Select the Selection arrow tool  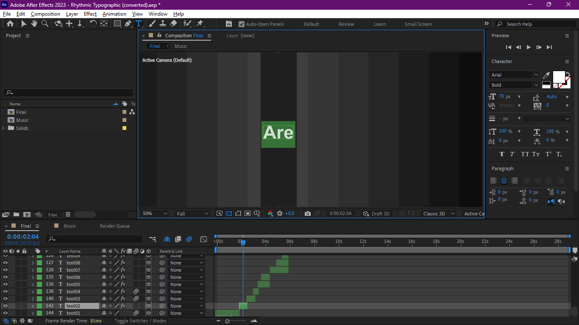(24, 24)
